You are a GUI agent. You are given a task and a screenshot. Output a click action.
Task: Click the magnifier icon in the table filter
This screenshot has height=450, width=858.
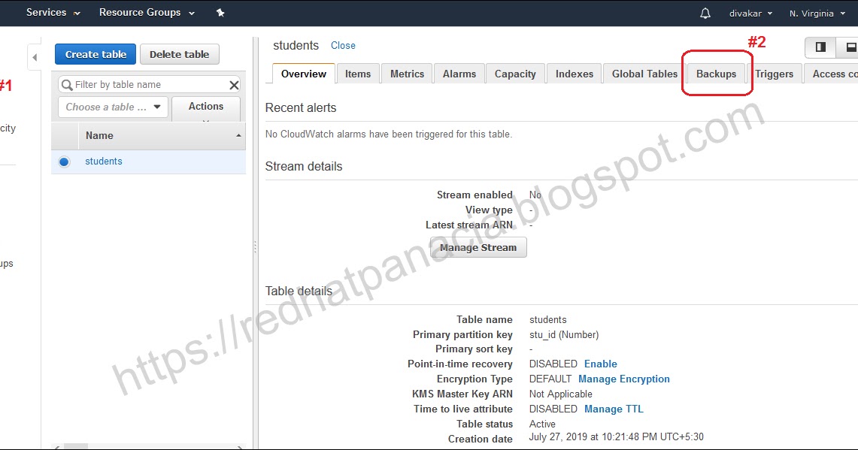pyautogui.click(x=68, y=84)
